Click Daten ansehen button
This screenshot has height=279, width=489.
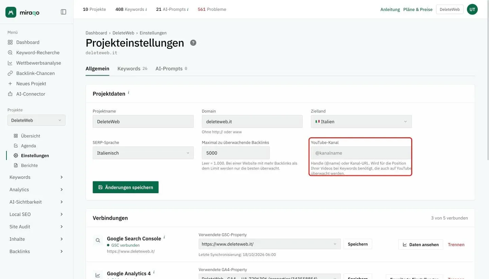pos(421,244)
